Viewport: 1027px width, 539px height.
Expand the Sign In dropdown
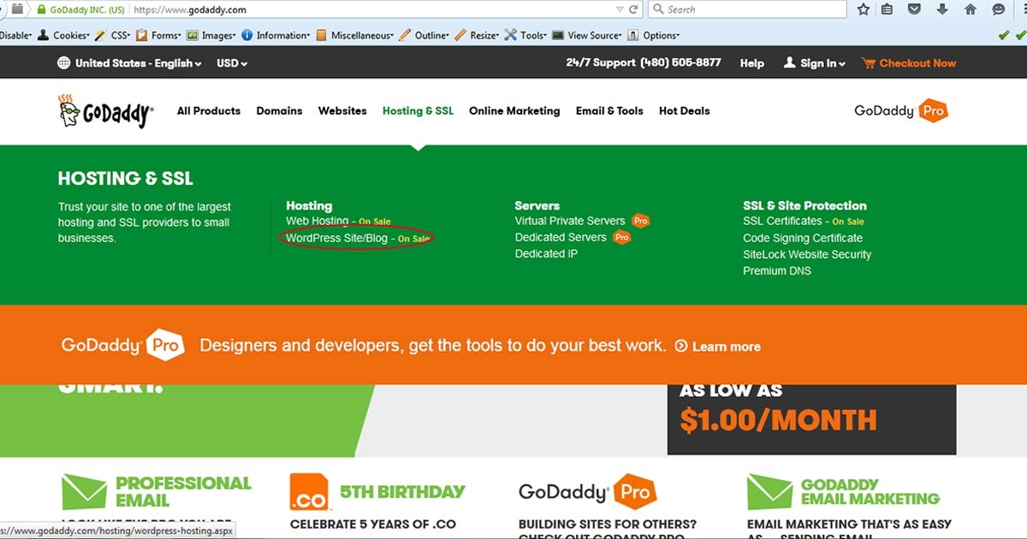click(x=815, y=63)
